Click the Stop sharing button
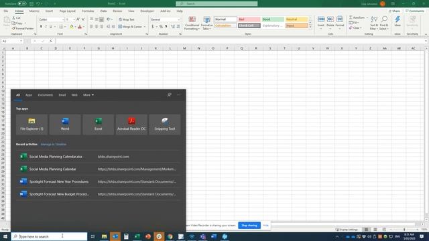 pyautogui.click(x=249, y=226)
